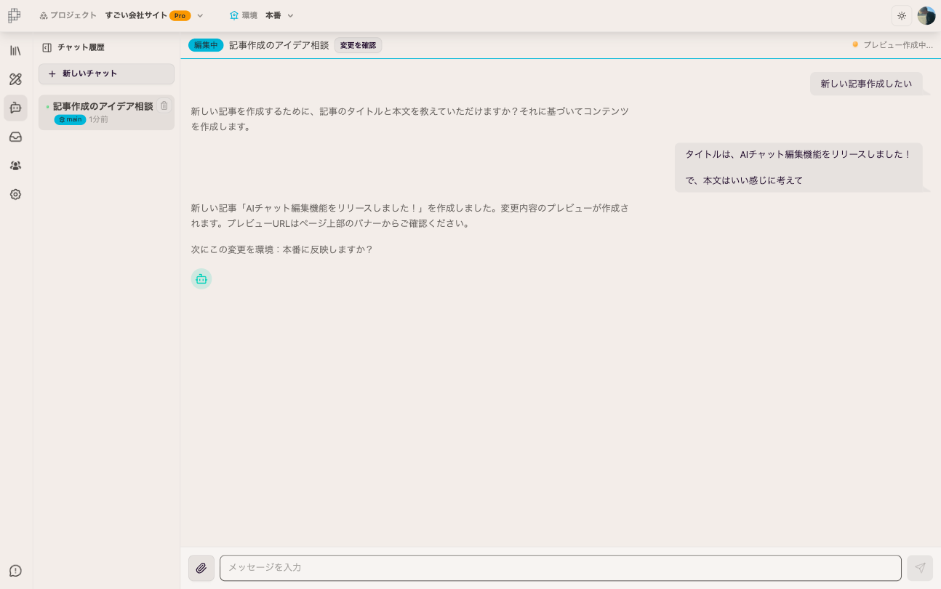This screenshot has height=589, width=941.
Task: Open the design tools ruler-pencil icon
Action: click(15, 79)
